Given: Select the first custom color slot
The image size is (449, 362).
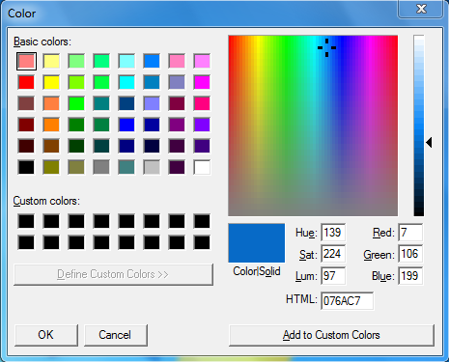Looking at the screenshot, I should (26, 221).
